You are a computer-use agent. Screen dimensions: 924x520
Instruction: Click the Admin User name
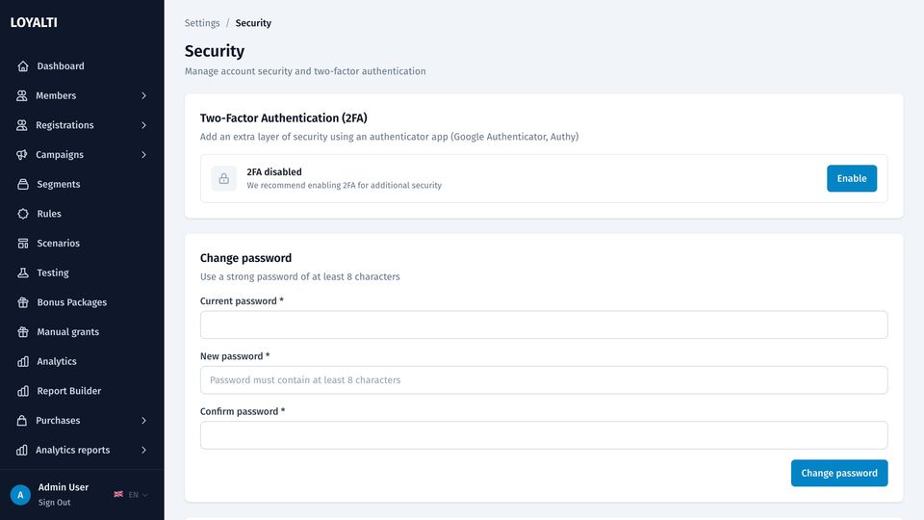click(64, 487)
